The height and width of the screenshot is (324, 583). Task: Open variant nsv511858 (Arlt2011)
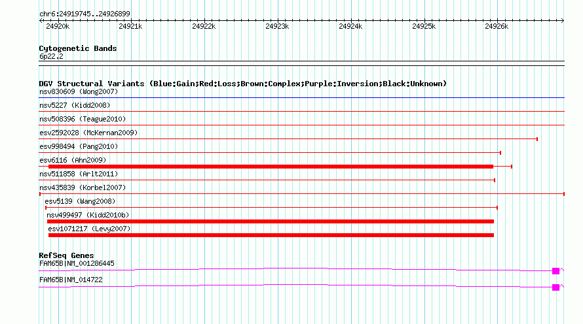(79, 174)
